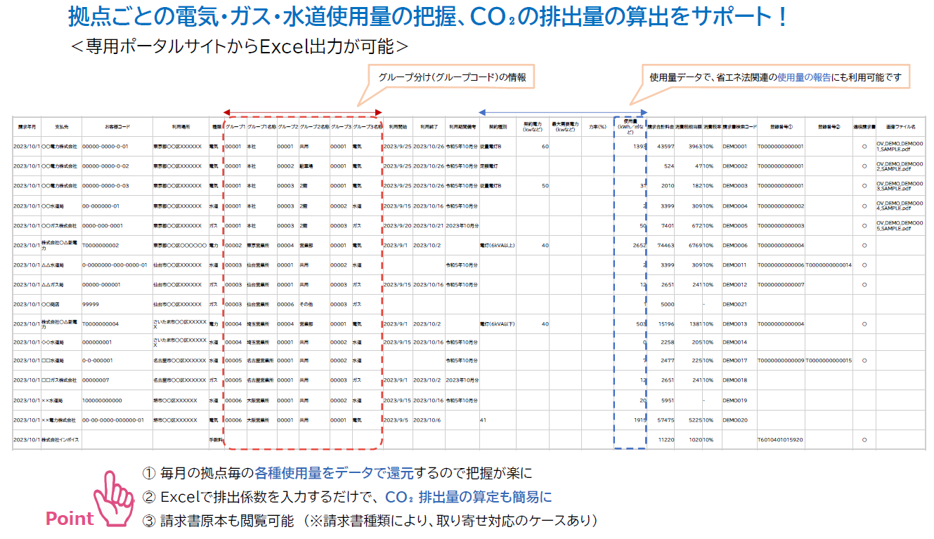Screen dimensions: 934x539
Task: Click file name OV_DEMO_DEMO001_SAMPLE.pdf
Action: [x=900, y=147]
